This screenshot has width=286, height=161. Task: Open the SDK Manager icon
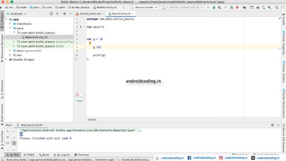pos(269,8)
